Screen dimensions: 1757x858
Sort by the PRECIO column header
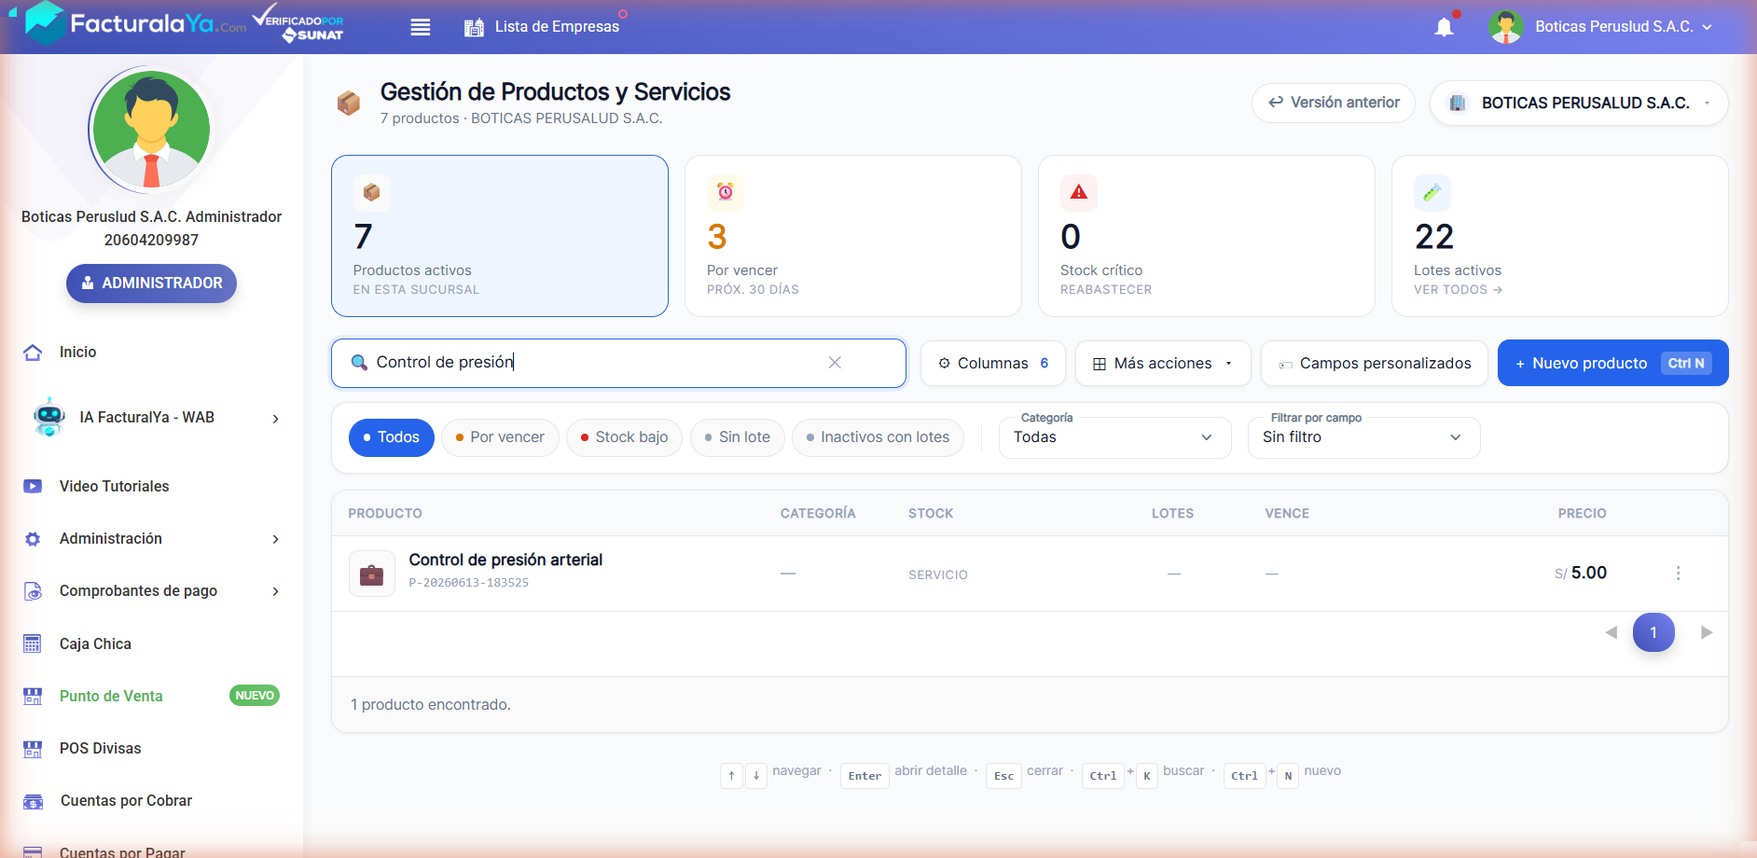tap(1582, 514)
